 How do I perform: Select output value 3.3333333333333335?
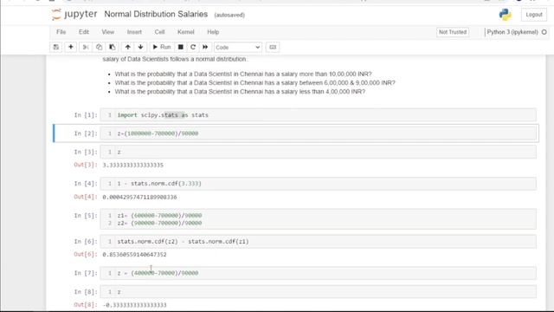click(x=132, y=166)
